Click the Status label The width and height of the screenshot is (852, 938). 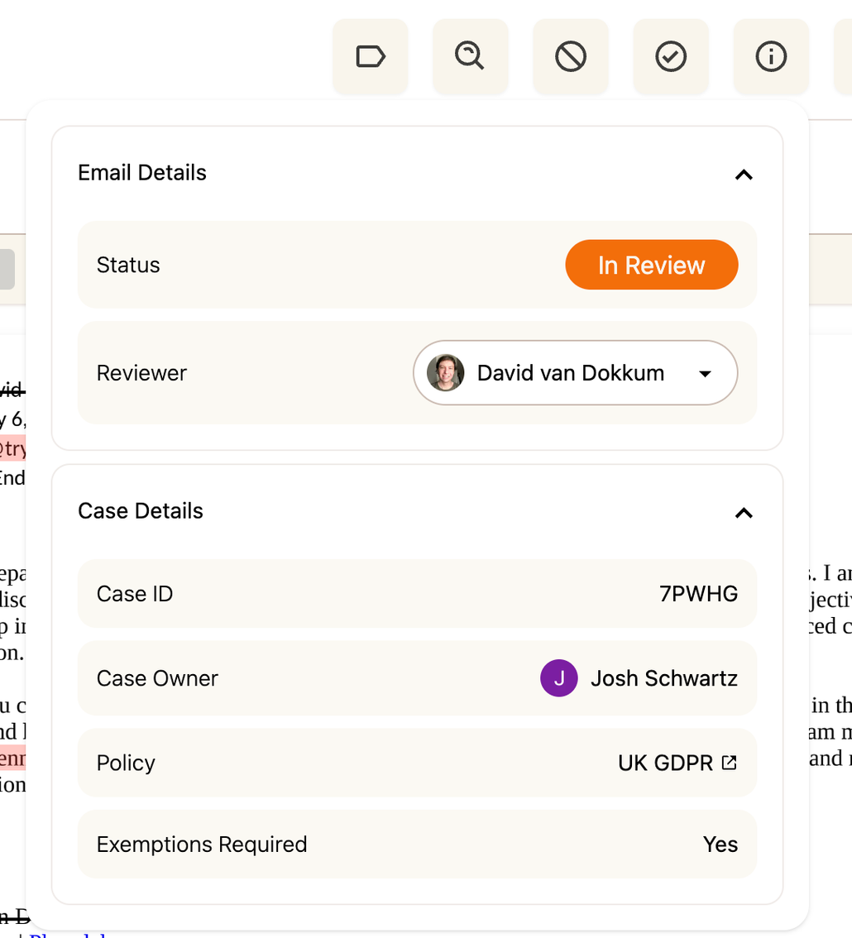(128, 265)
